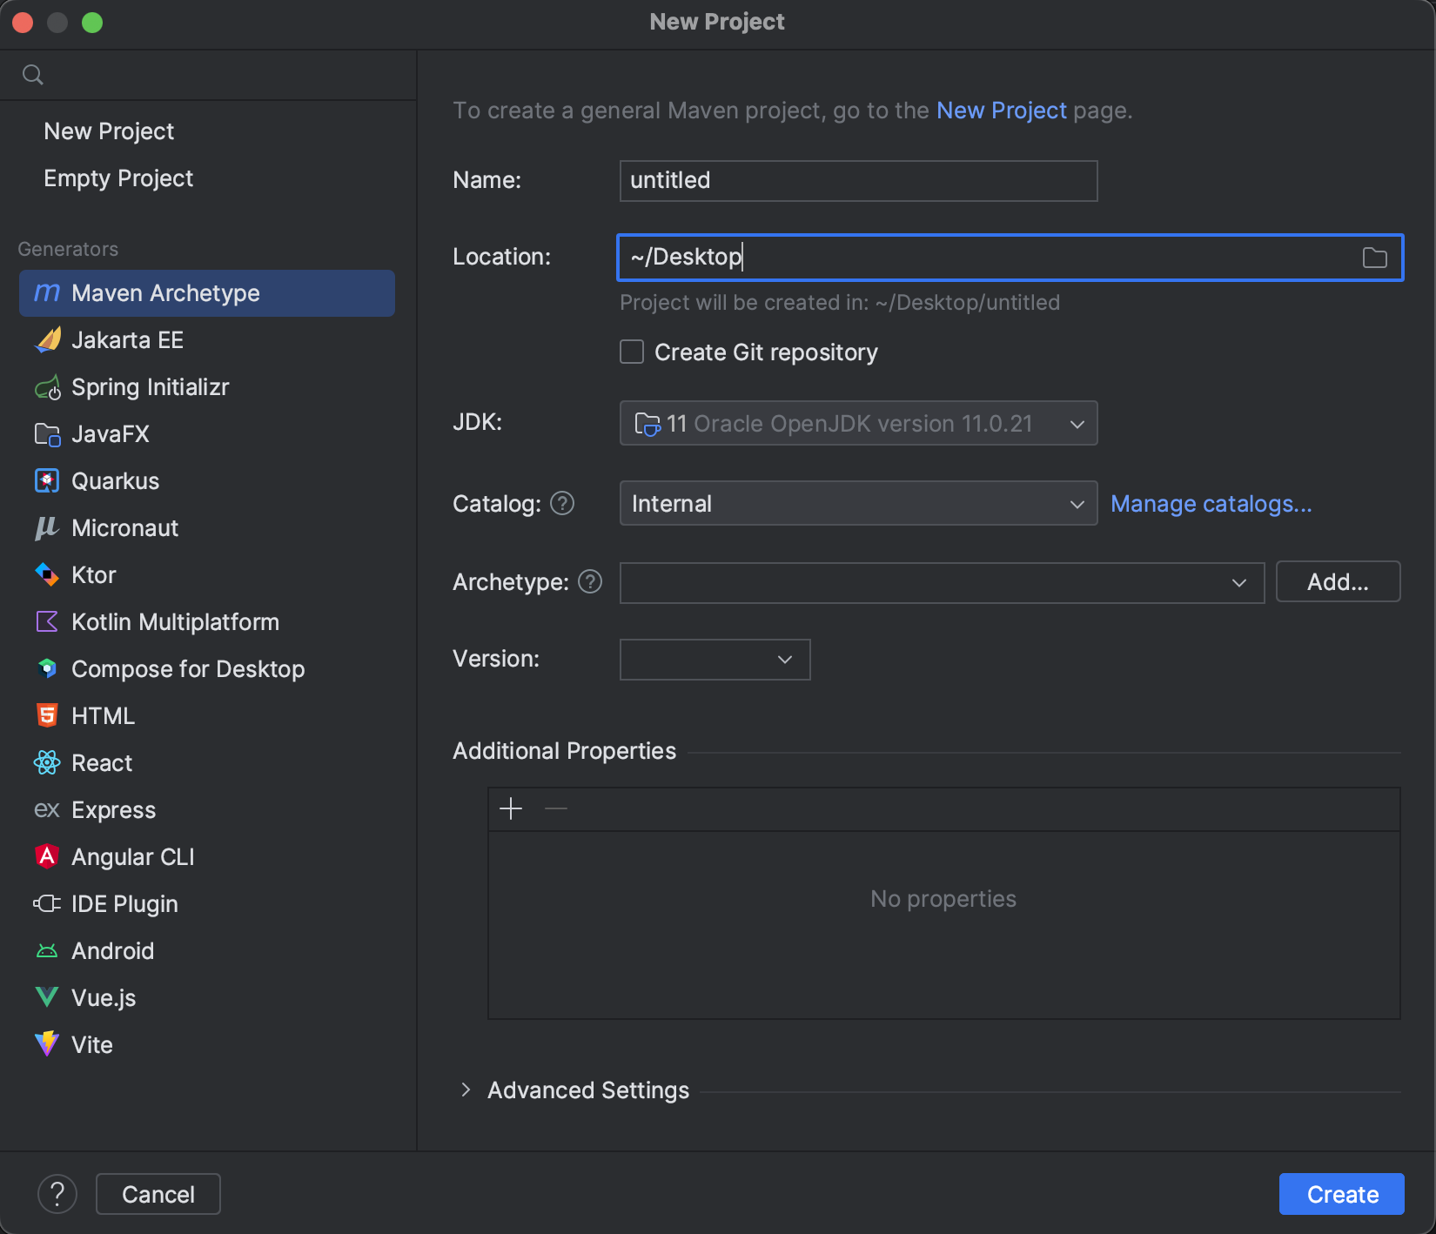Screen dimensions: 1436x1234
Task: Click the Spring Initializr icon
Action: tap(47, 387)
